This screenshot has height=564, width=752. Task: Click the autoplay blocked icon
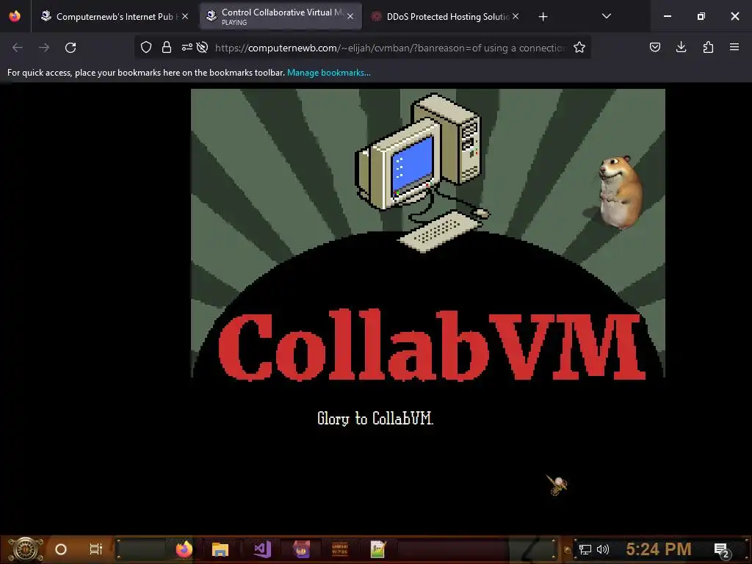203,47
